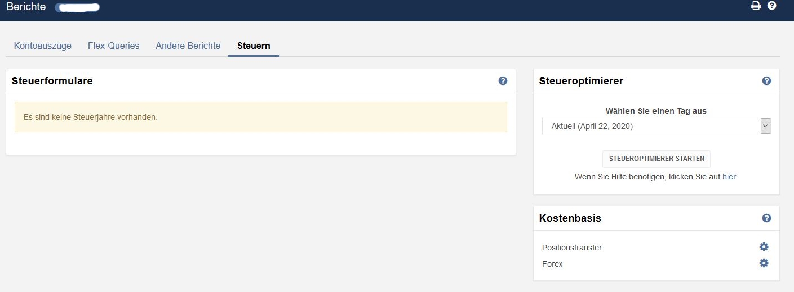Open the account selector next to Berichte
The height and width of the screenshot is (292, 794).
[x=78, y=7]
